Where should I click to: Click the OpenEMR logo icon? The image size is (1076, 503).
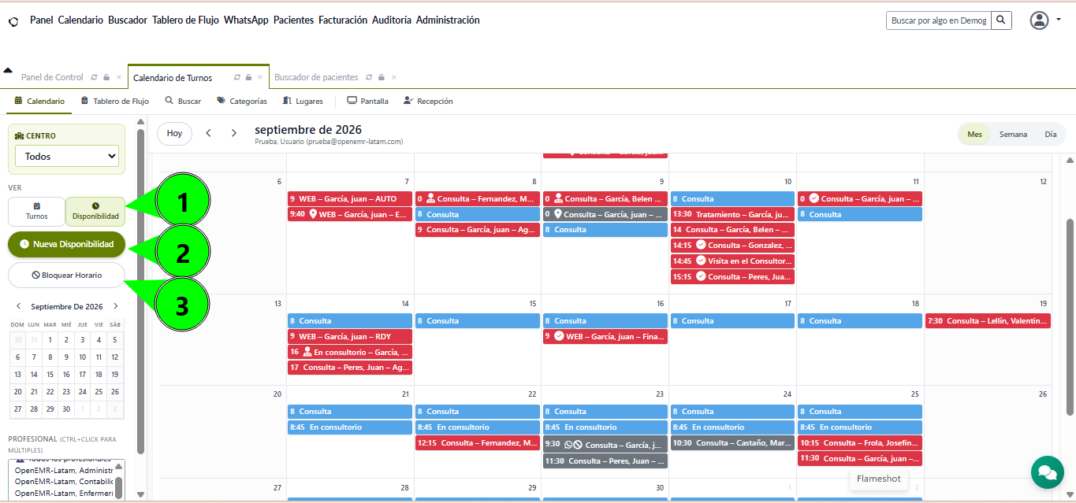[13, 21]
